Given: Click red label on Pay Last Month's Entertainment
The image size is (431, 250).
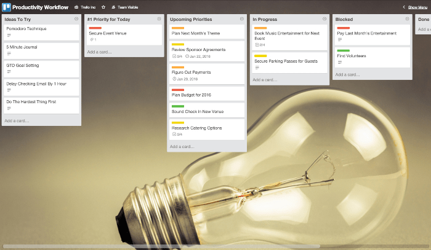Looking at the screenshot, I should coord(344,28).
